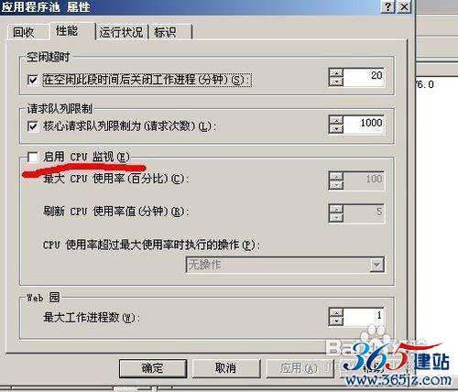Click the request queue limit value field
Screen dimensions: 458x392
[x=364, y=125]
